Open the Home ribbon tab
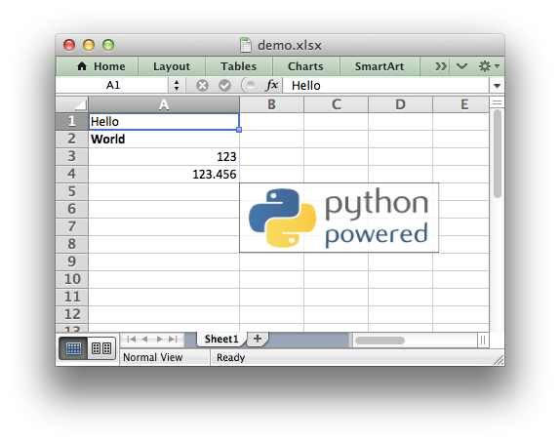 tap(100, 66)
